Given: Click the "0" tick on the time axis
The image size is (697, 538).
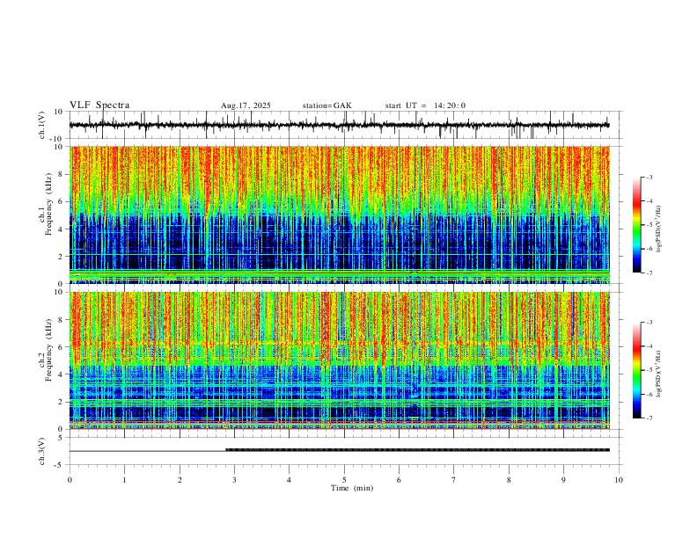Looking at the screenshot, I should coord(70,480).
